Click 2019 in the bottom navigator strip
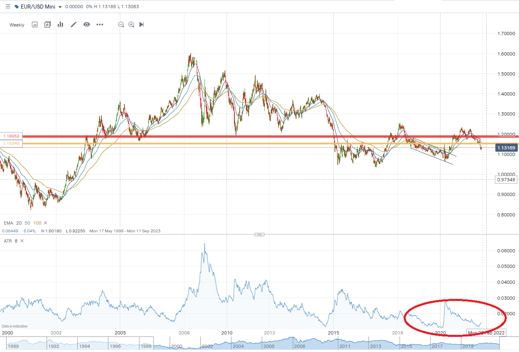The image size is (519, 352). [467, 346]
